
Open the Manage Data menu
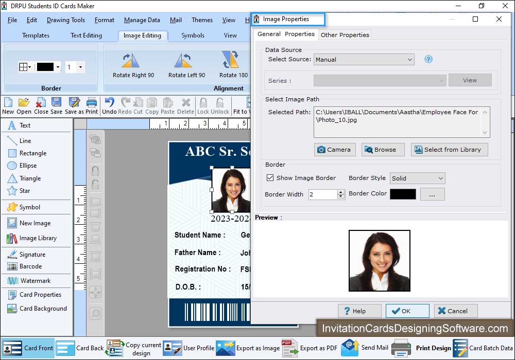tap(142, 20)
